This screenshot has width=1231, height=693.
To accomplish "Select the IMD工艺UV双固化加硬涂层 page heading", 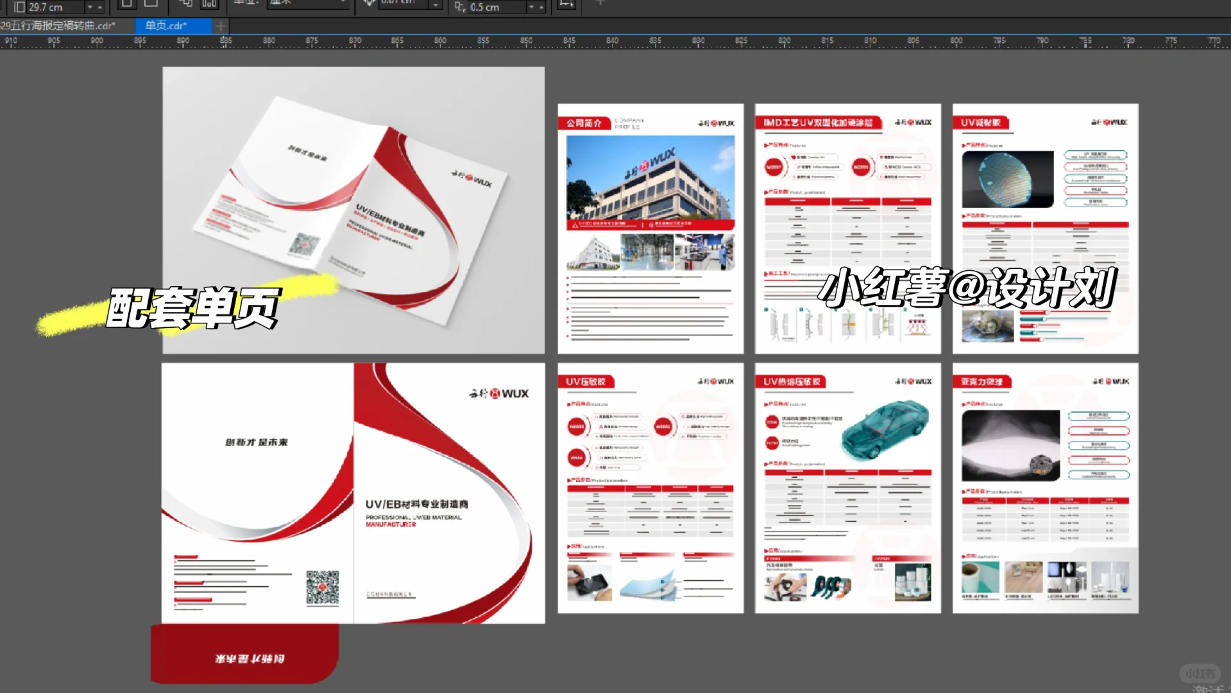I will tap(818, 123).
